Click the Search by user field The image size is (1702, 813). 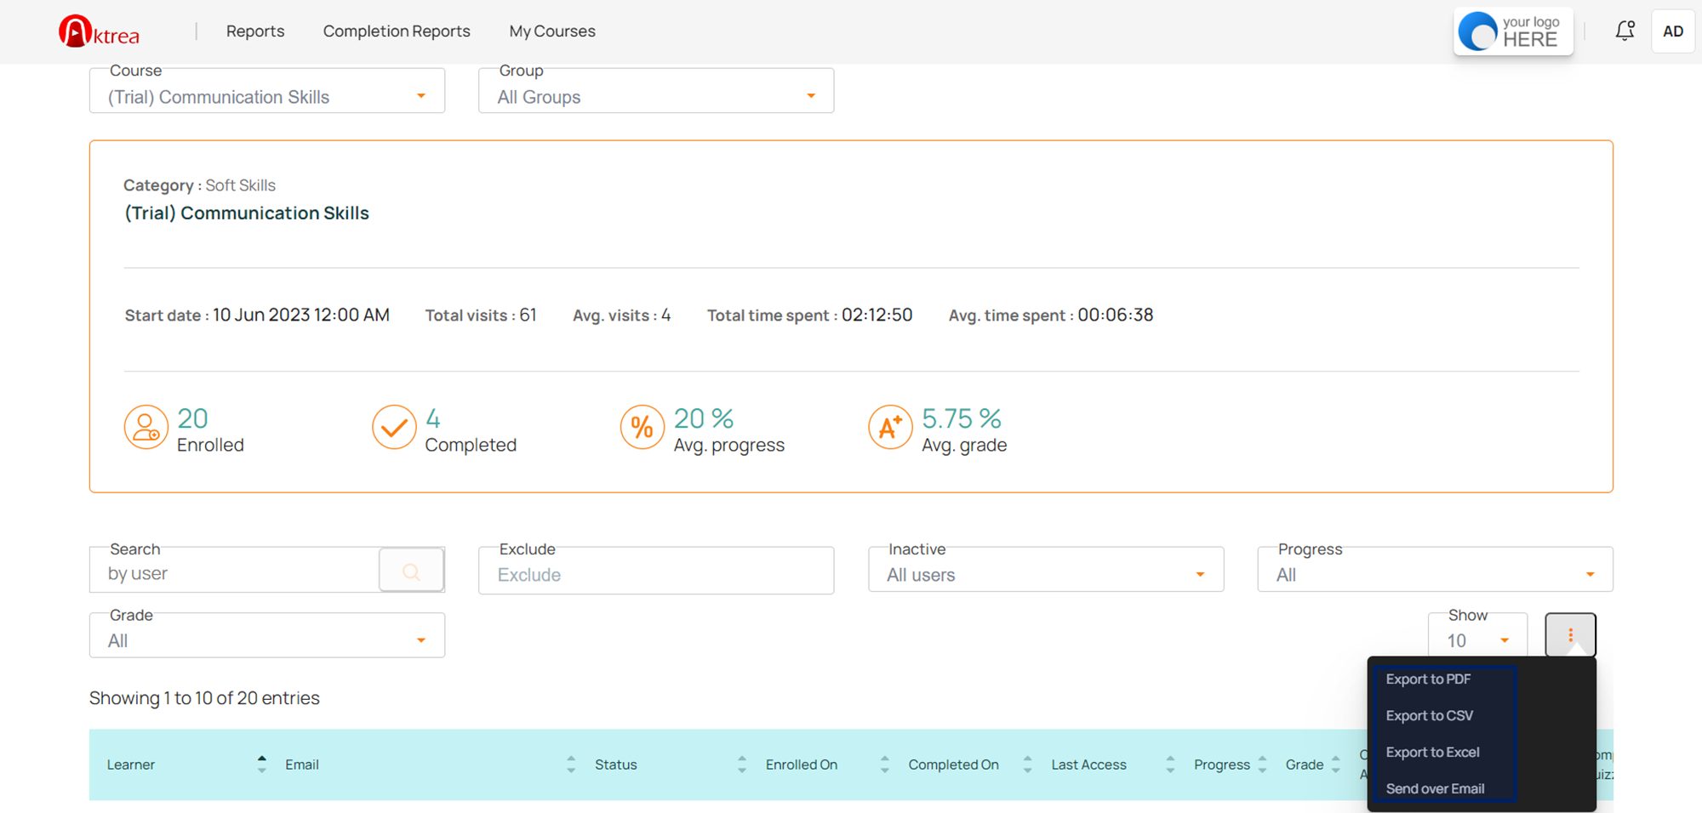pos(234,571)
